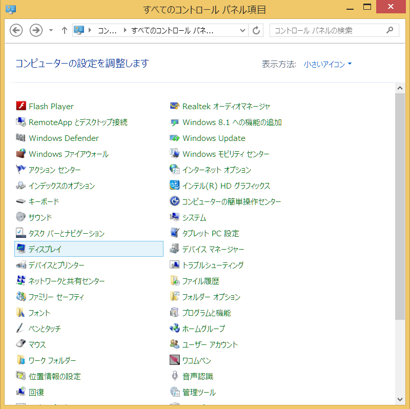Open the タスク バーとナビゲーション icon
Screen dimensions: 410x409
pos(21,233)
